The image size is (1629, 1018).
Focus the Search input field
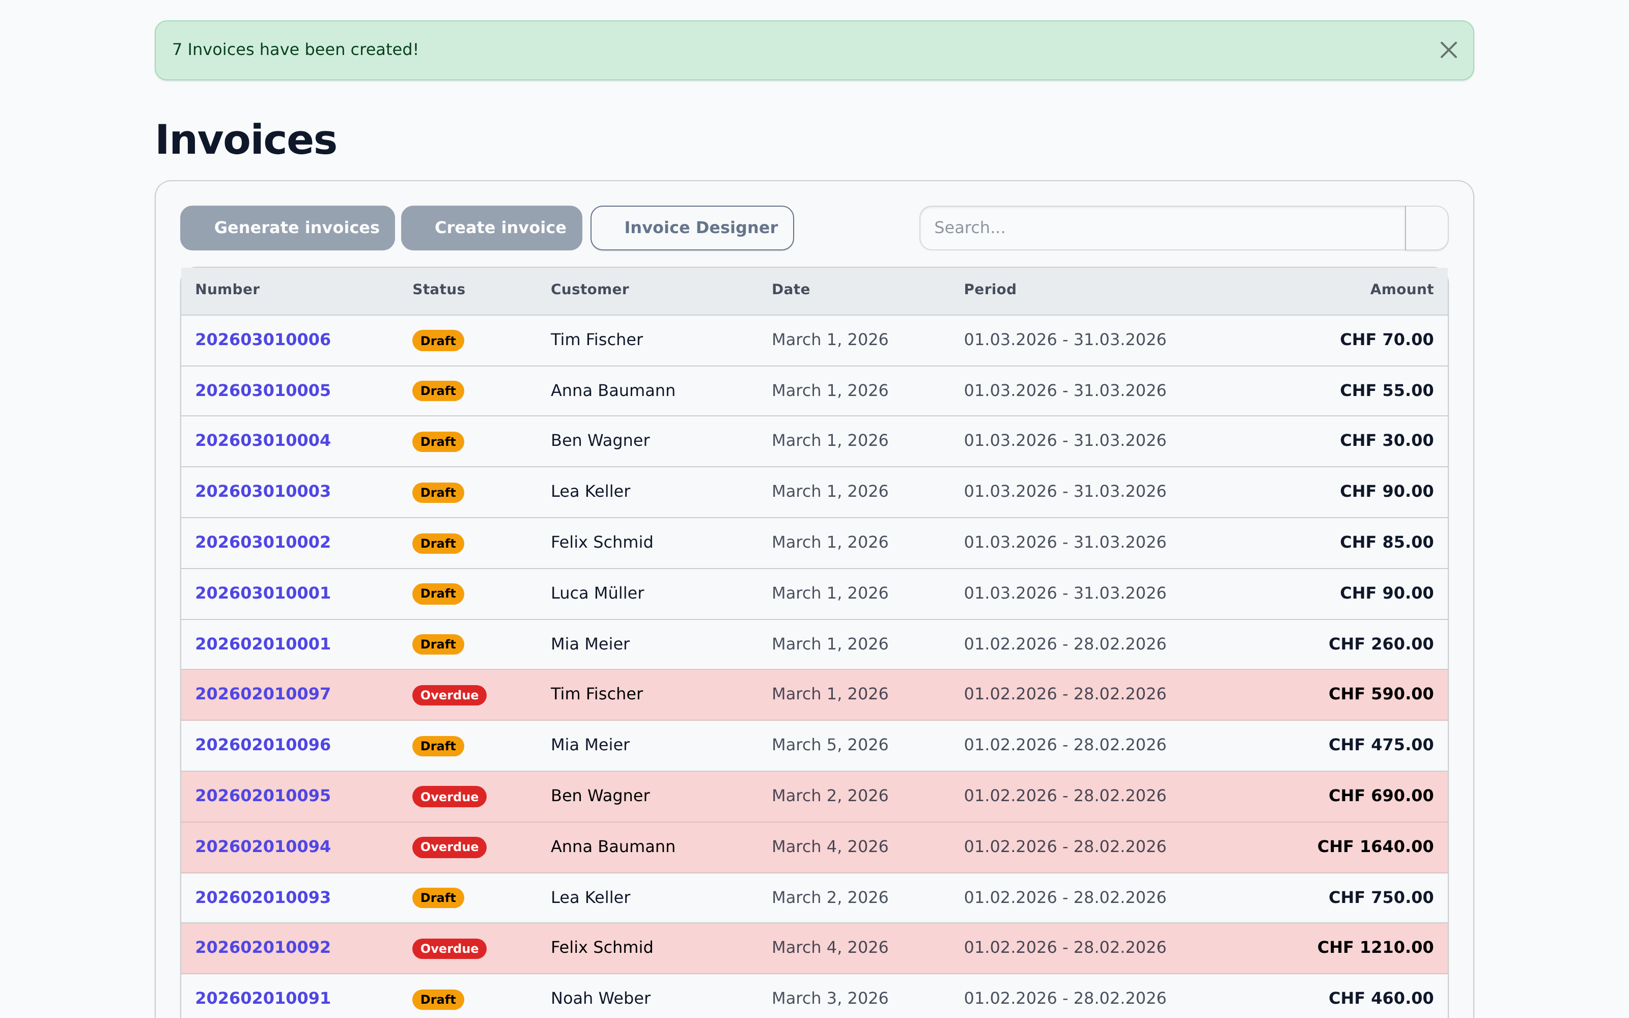[1162, 228]
